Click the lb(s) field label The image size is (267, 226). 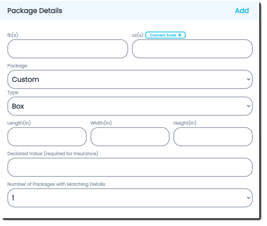tap(13, 35)
